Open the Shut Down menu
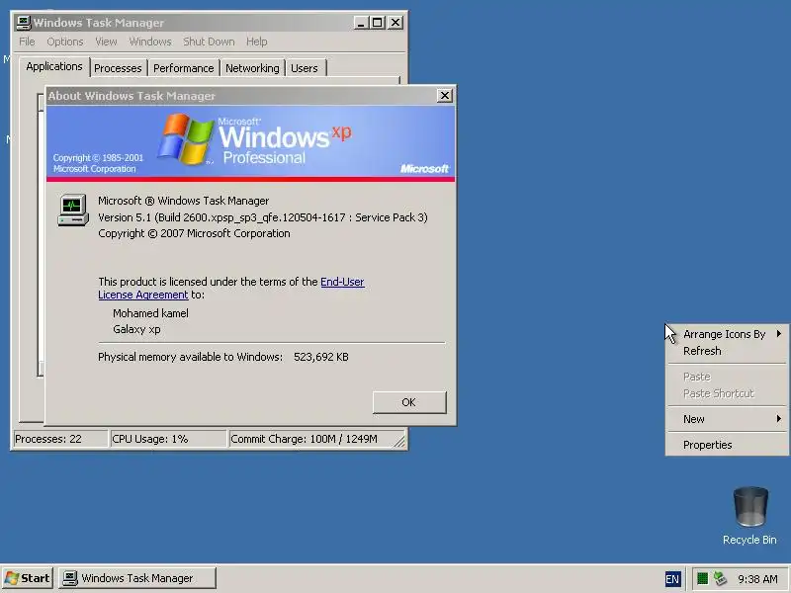This screenshot has height=593, width=791. 209,42
